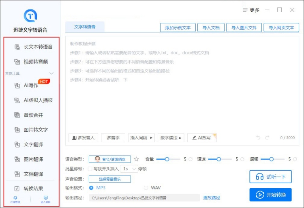Click the 导入文档 button
This screenshot has height=208, width=304.
coord(211,28)
